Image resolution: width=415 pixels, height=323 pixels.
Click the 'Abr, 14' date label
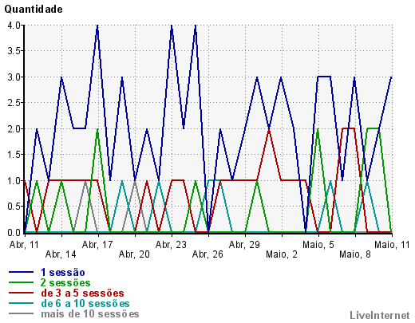[x=61, y=254]
